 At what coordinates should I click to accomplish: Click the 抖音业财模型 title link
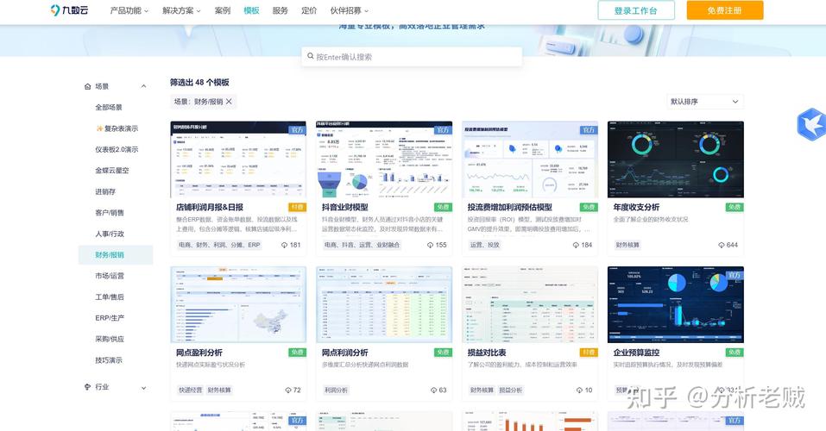(345, 208)
